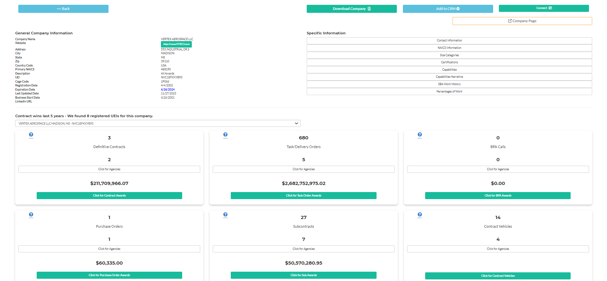The image size is (607, 281).
Task: Show the SBA Work History section
Action: tap(449, 84)
